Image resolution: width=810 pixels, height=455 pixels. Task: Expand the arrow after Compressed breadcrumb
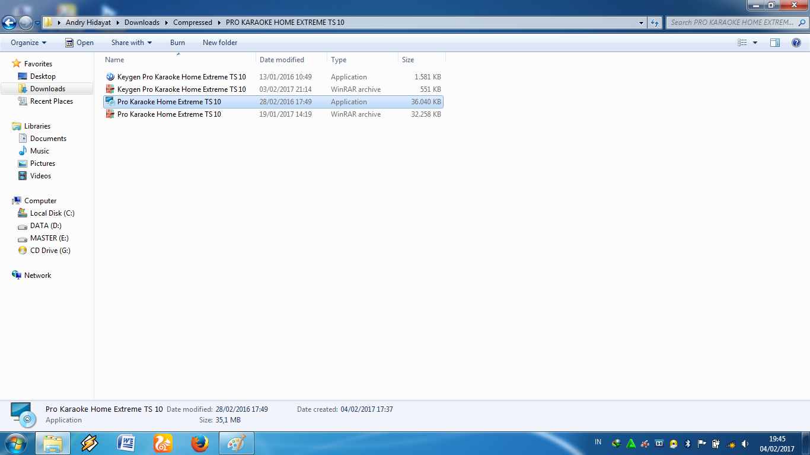(219, 23)
